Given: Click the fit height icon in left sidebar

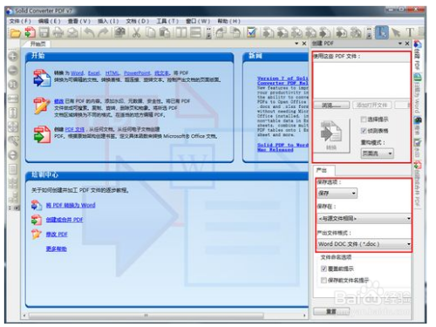Looking at the screenshot, I should pos(13,112).
